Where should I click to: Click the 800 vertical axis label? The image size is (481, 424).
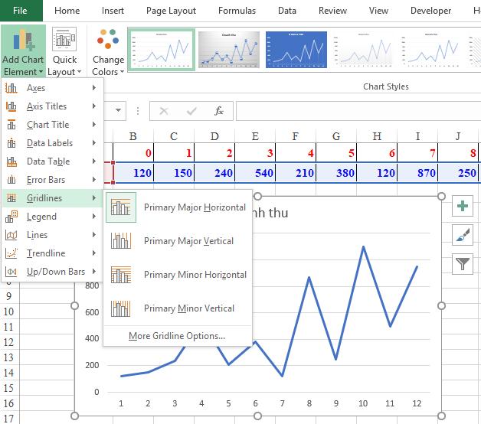(92, 285)
